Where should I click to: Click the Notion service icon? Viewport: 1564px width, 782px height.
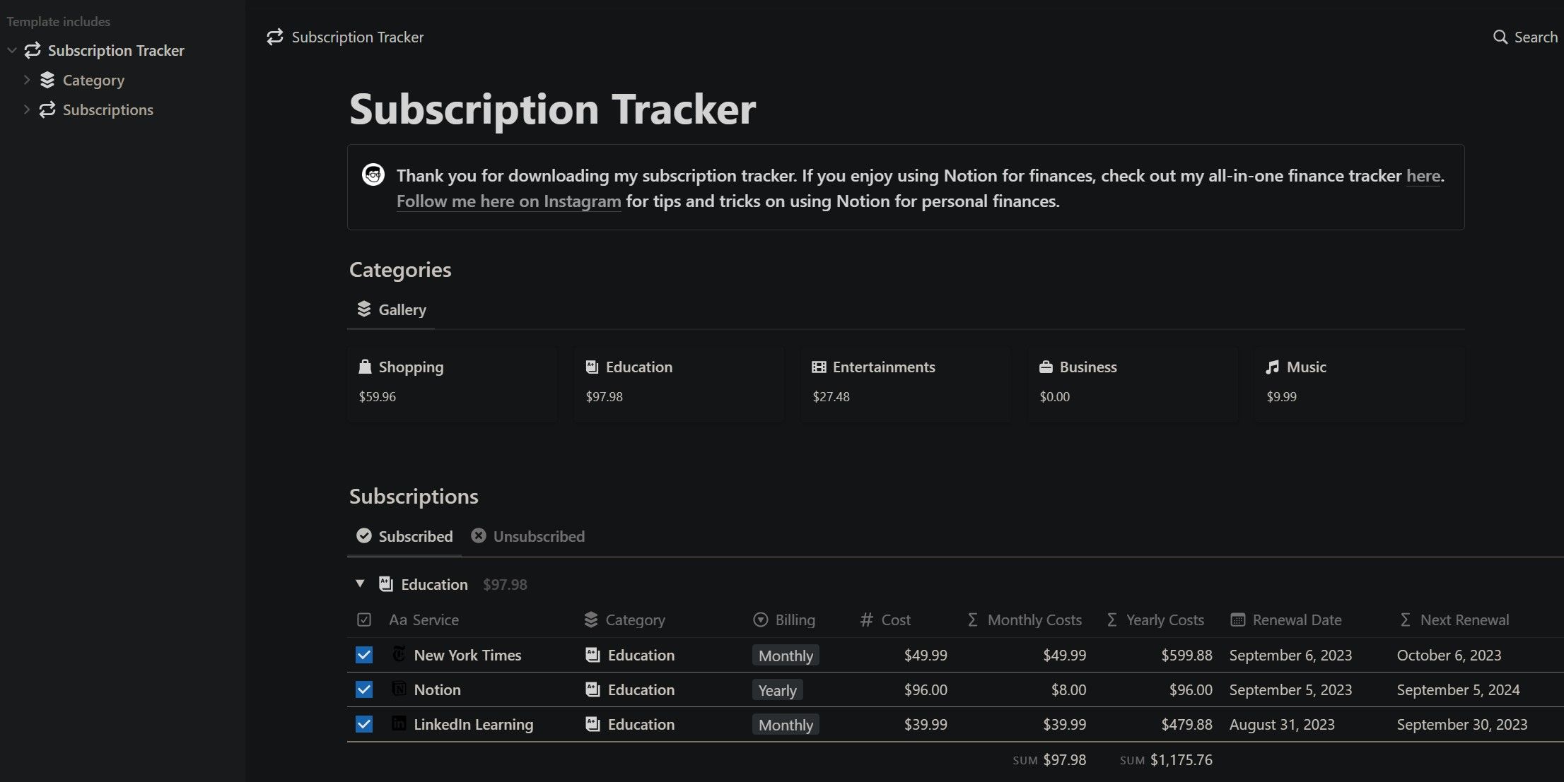click(x=398, y=689)
